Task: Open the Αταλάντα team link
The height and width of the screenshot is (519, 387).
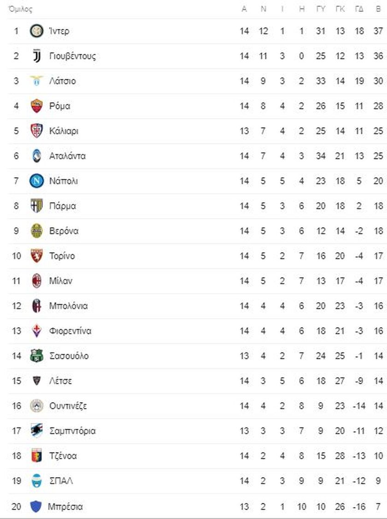Action: pyautogui.click(x=67, y=156)
